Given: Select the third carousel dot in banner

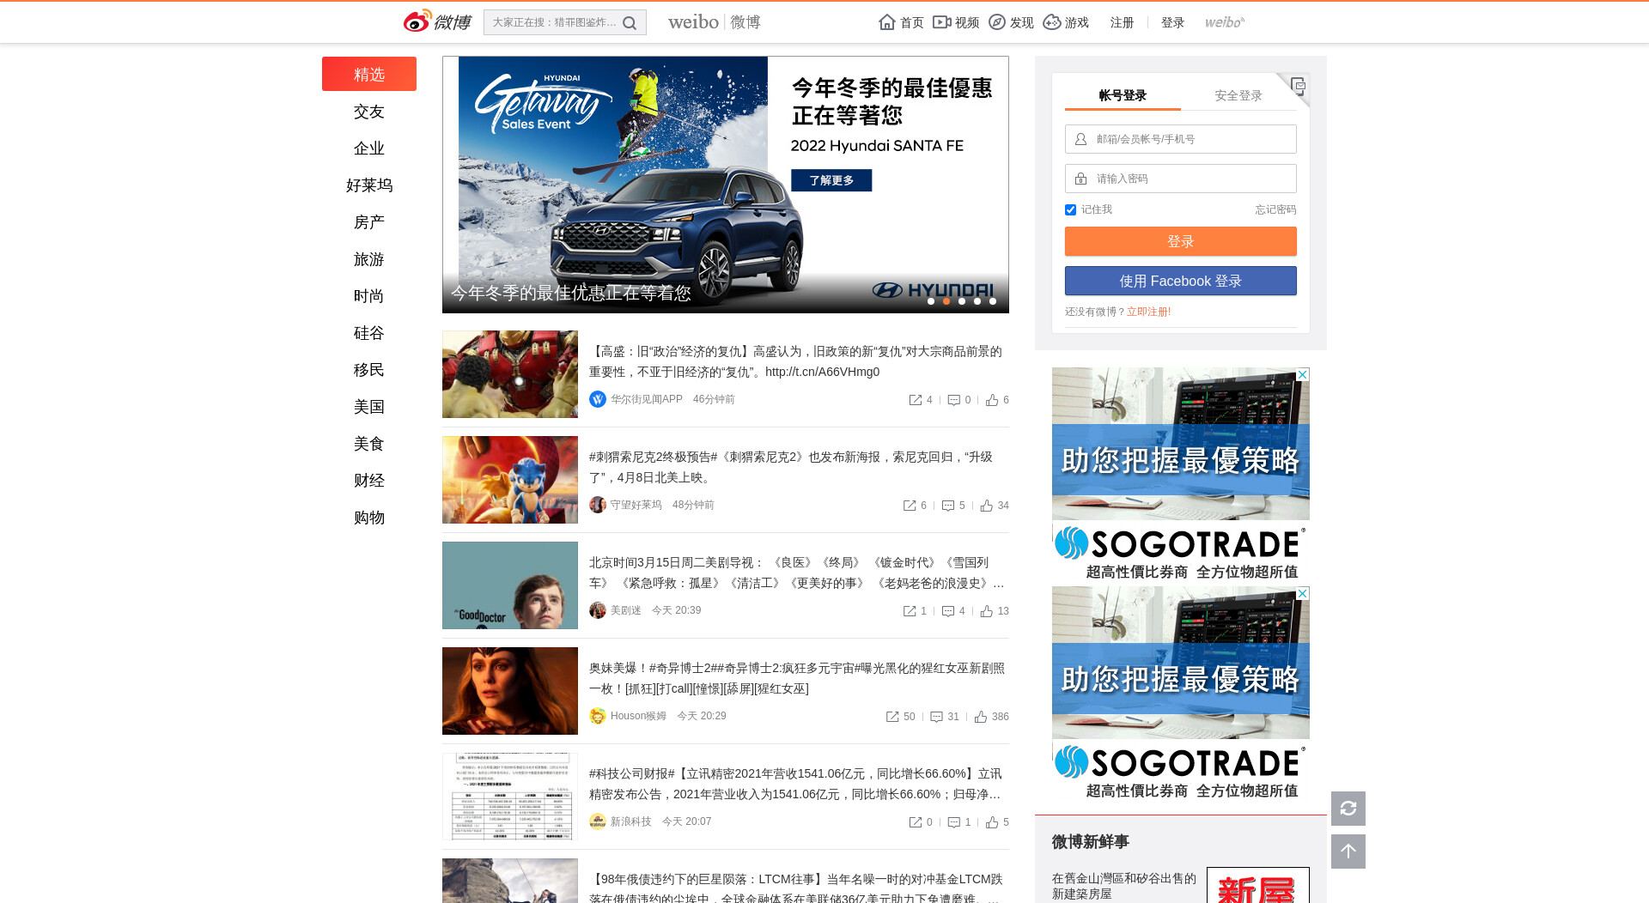Looking at the screenshot, I should [x=962, y=301].
